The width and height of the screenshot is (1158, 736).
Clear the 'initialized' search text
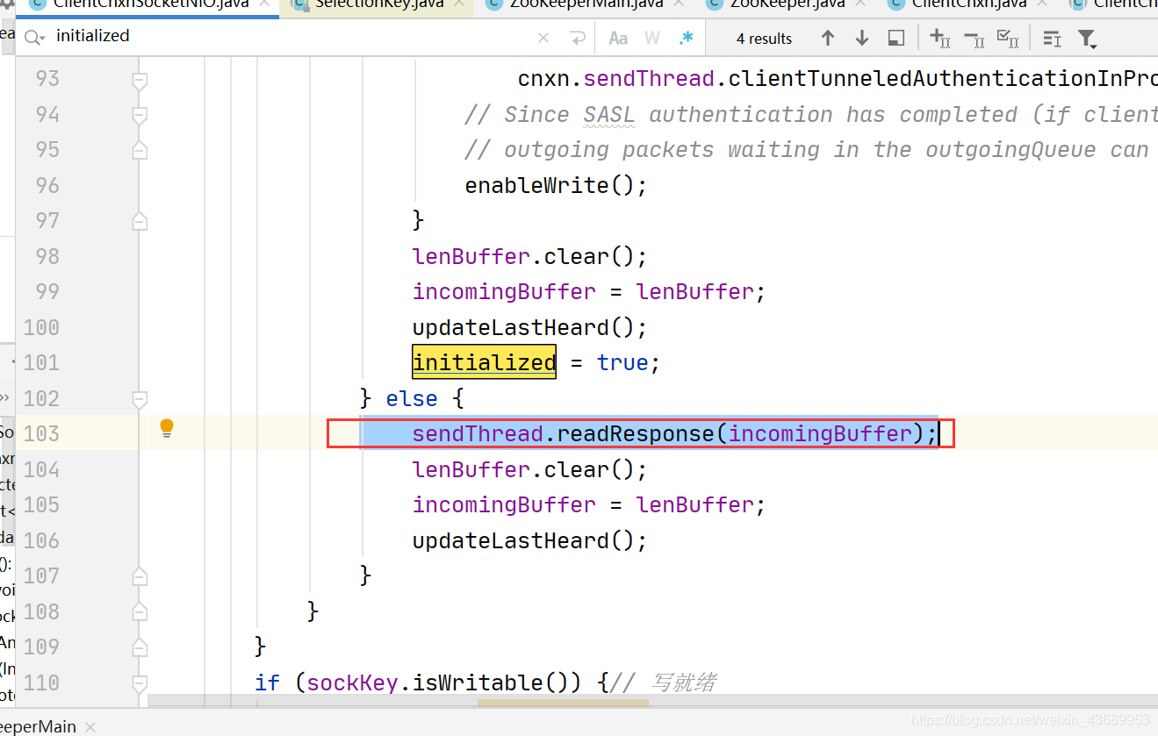[543, 38]
